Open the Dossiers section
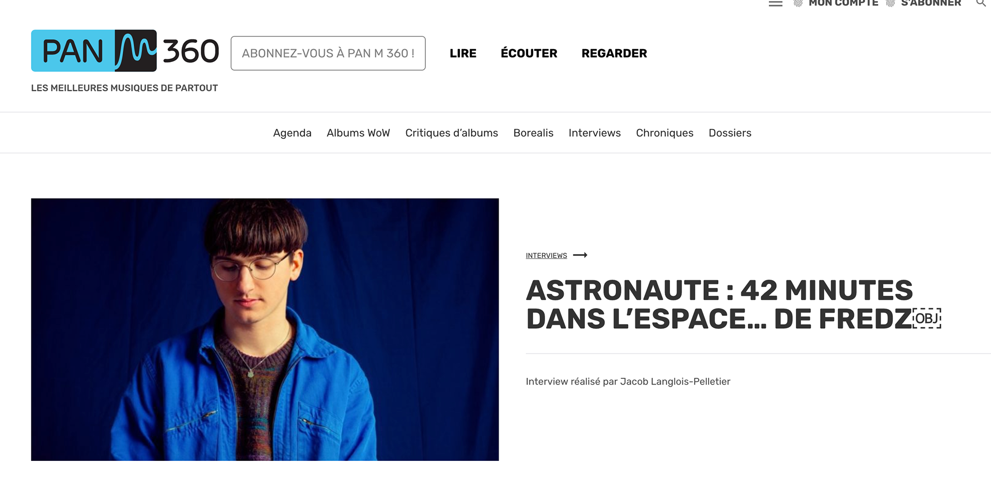 [x=730, y=133]
